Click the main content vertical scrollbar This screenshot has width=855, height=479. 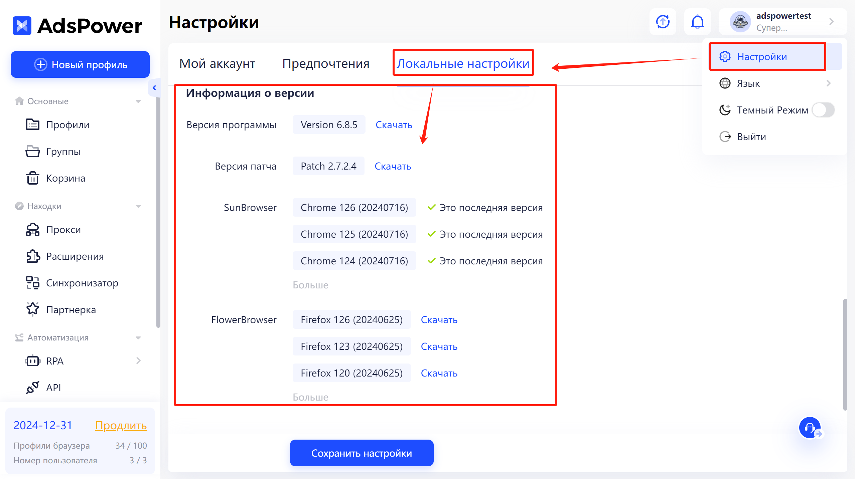pos(845,354)
